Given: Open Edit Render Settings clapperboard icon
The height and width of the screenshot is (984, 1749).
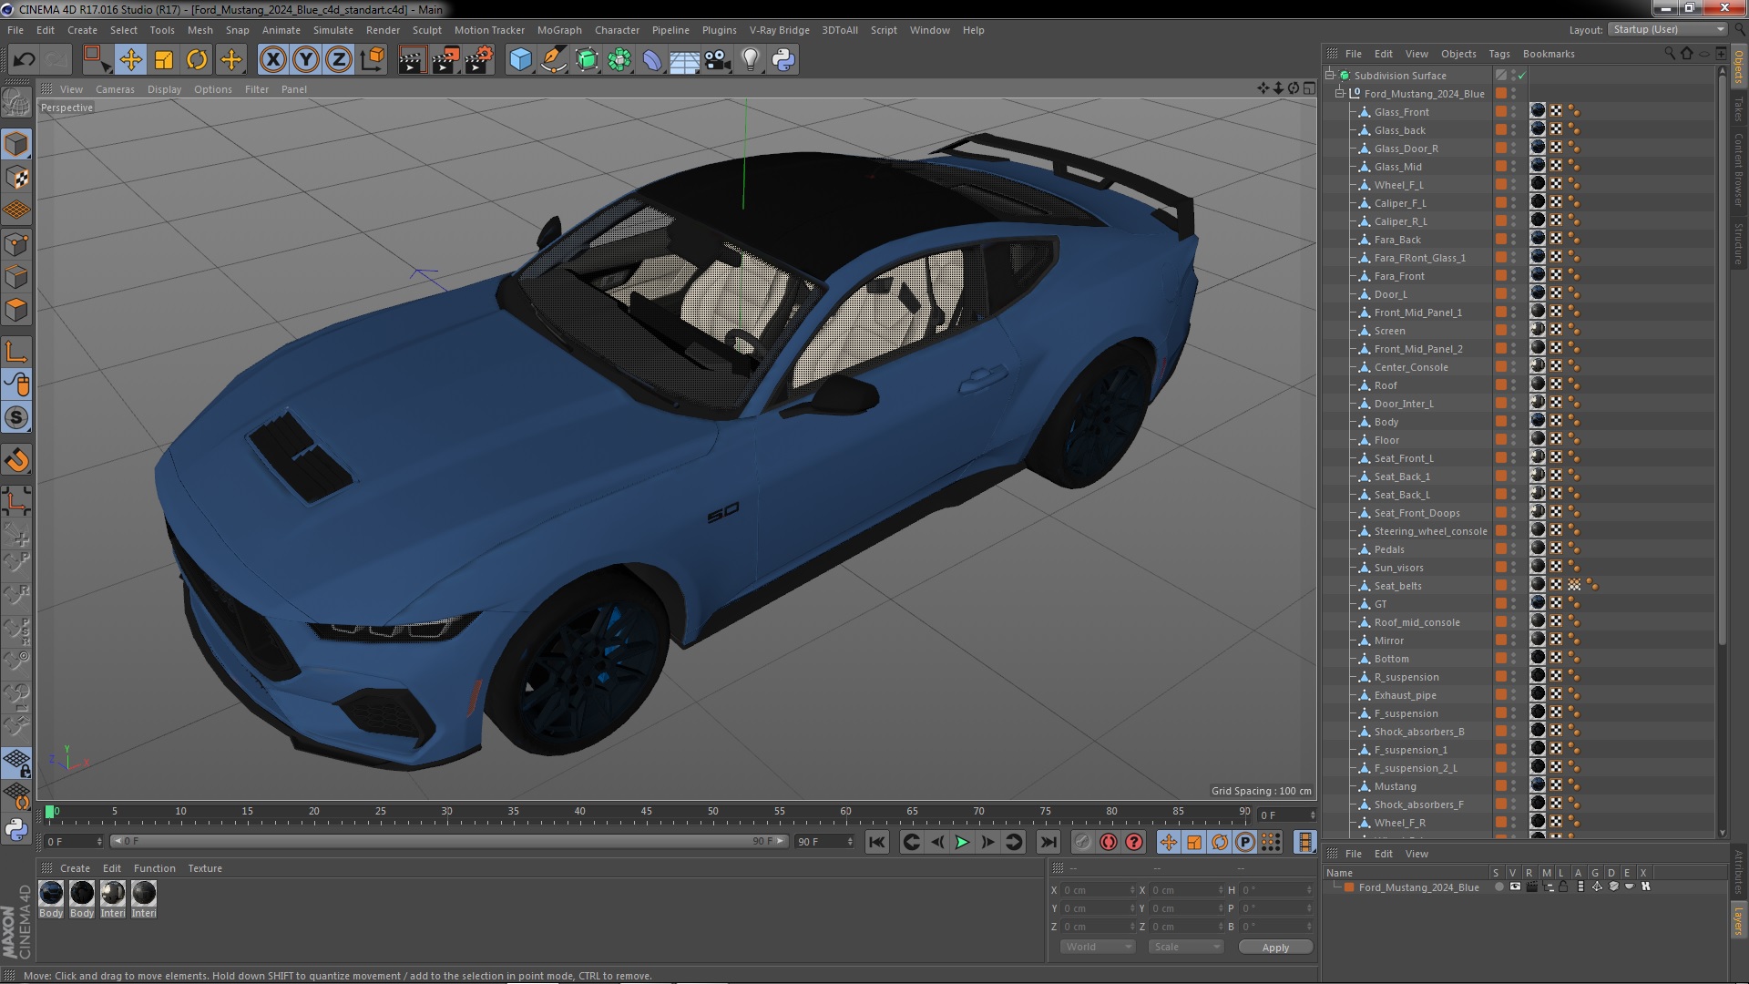Looking at the screenshot, I should pos(479,60).
